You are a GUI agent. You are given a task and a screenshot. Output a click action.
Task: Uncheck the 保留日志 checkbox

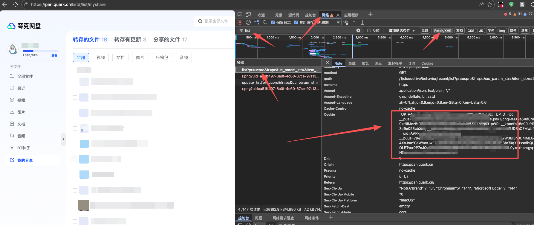[x=273, y=22]
